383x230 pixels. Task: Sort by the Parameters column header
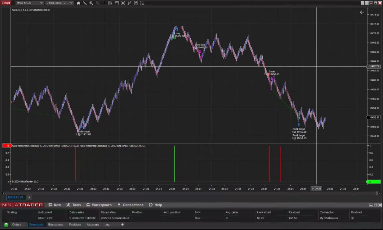coord(108,212)
